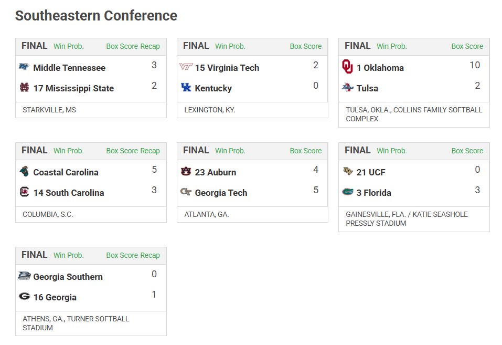Image resolution: width=502 pixels, height=345 pixels.
Task: Open Recap for Georgia Southern vs Georgia
Action: (x=150, y=255)
